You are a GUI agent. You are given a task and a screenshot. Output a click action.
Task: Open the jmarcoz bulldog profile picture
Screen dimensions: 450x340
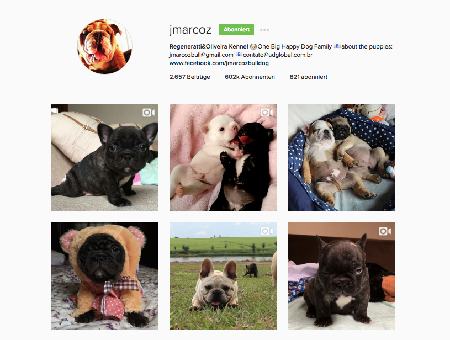pos(105,46)
